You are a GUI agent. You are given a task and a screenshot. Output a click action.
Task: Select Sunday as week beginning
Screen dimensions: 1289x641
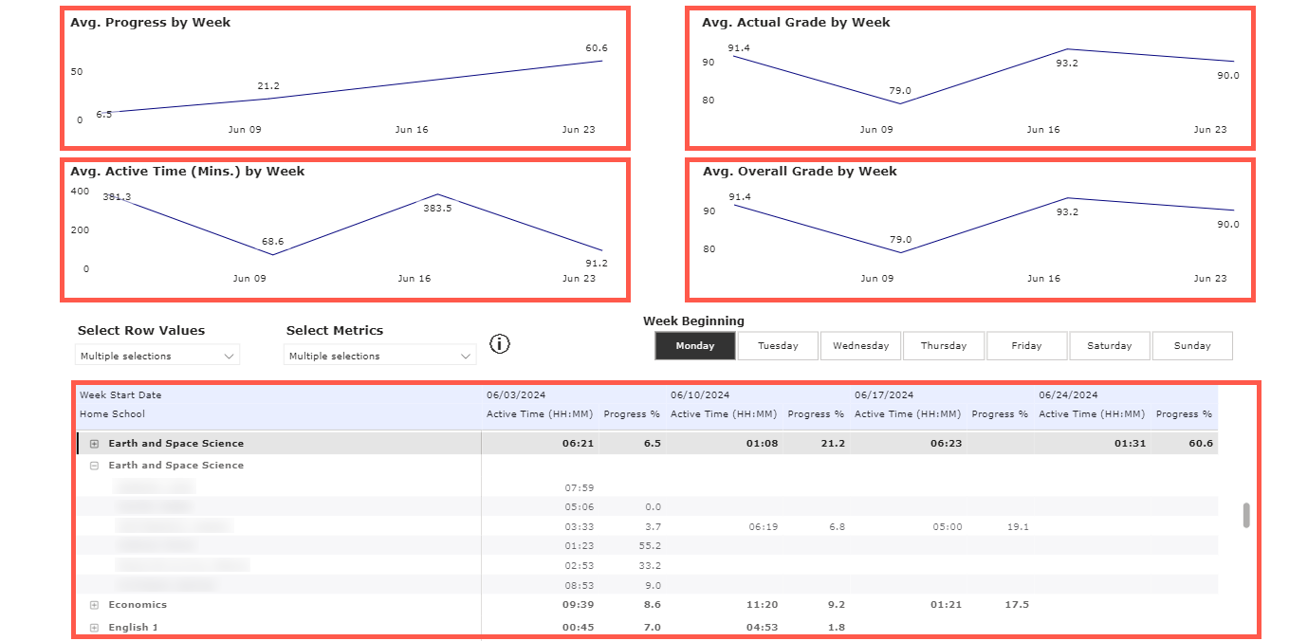1192,345
